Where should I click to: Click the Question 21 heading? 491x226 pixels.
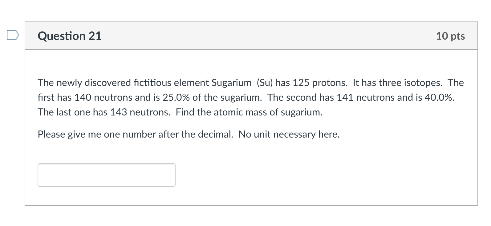(70, 36)
